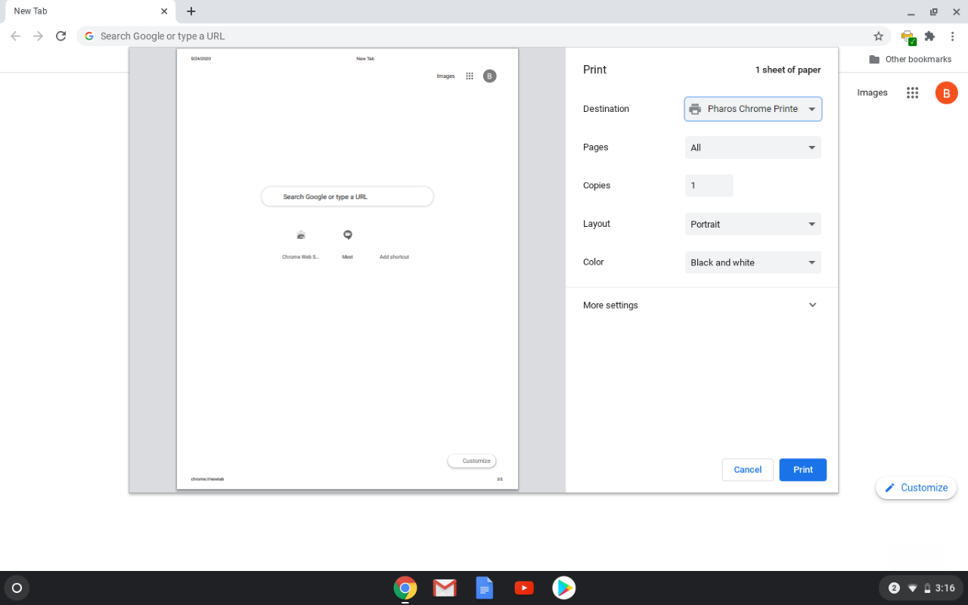Image resolution: width=968 pixels, height=605 pixels.
Task: Click the back navigation arrow
Action: coord(15,36)
